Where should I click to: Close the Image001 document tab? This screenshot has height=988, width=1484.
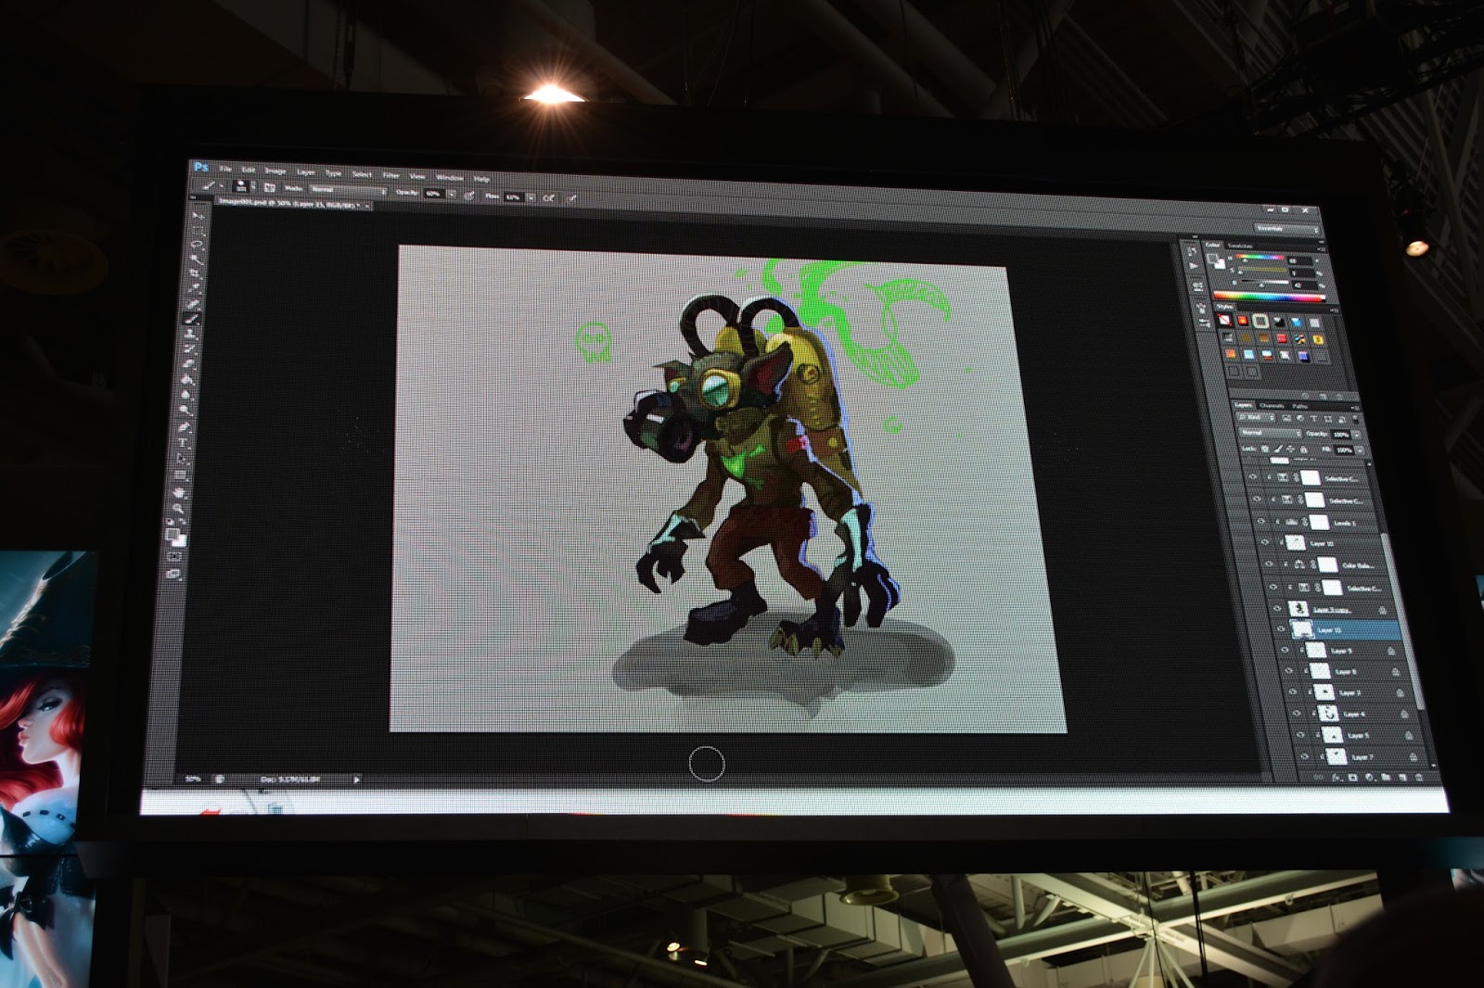[368, 207]
